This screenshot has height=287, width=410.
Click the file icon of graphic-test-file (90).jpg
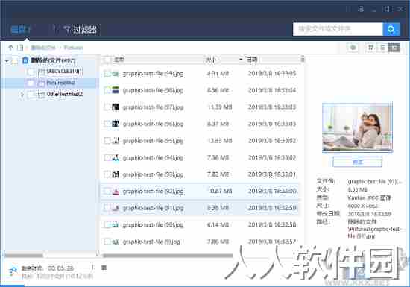[116, 225]
